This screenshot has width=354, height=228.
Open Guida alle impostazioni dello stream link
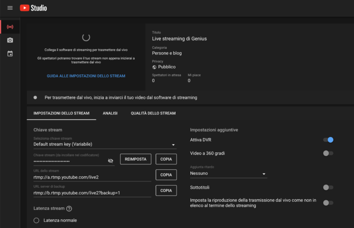[x=86, y=76]
